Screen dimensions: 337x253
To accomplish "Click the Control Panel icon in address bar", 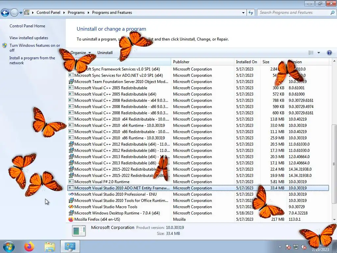I will (x=27, y=13).
